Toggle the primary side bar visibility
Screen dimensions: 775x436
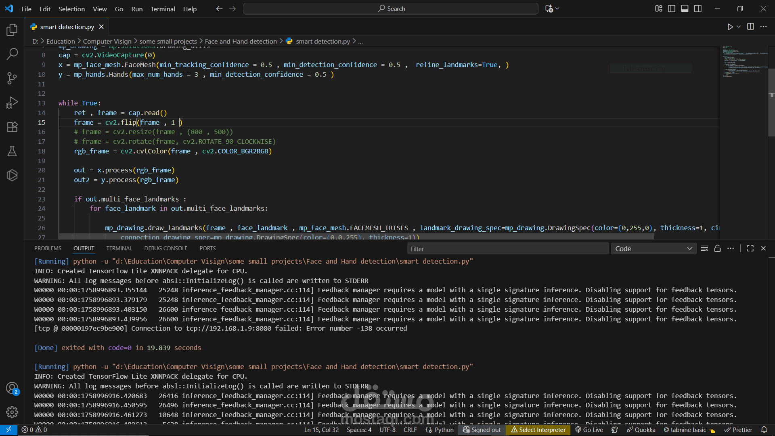(x=672, y=8)
